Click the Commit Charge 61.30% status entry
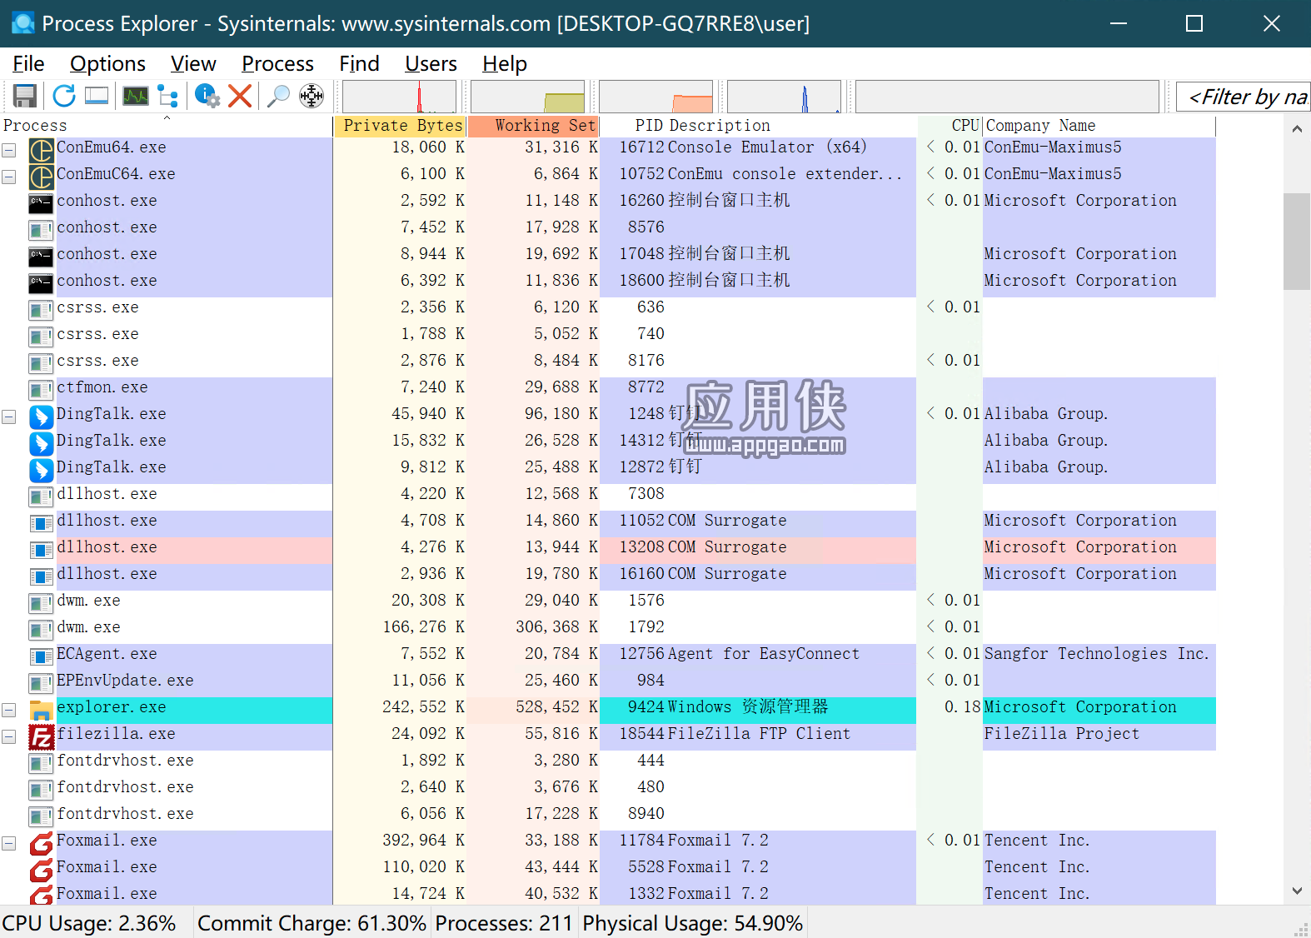This screenshot has width=1311, height=938. [x=312, y=923]
